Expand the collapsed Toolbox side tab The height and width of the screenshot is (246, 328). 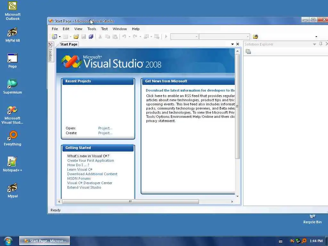point(50,52)
